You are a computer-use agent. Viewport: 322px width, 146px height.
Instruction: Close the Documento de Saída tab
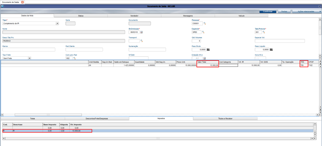[x=23, y=2]
